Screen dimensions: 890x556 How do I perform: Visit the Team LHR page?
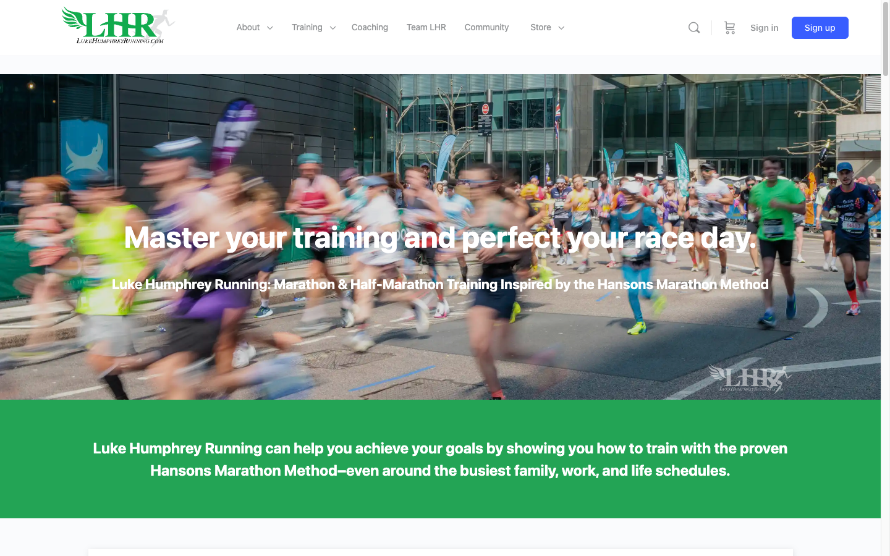(426, 27)
